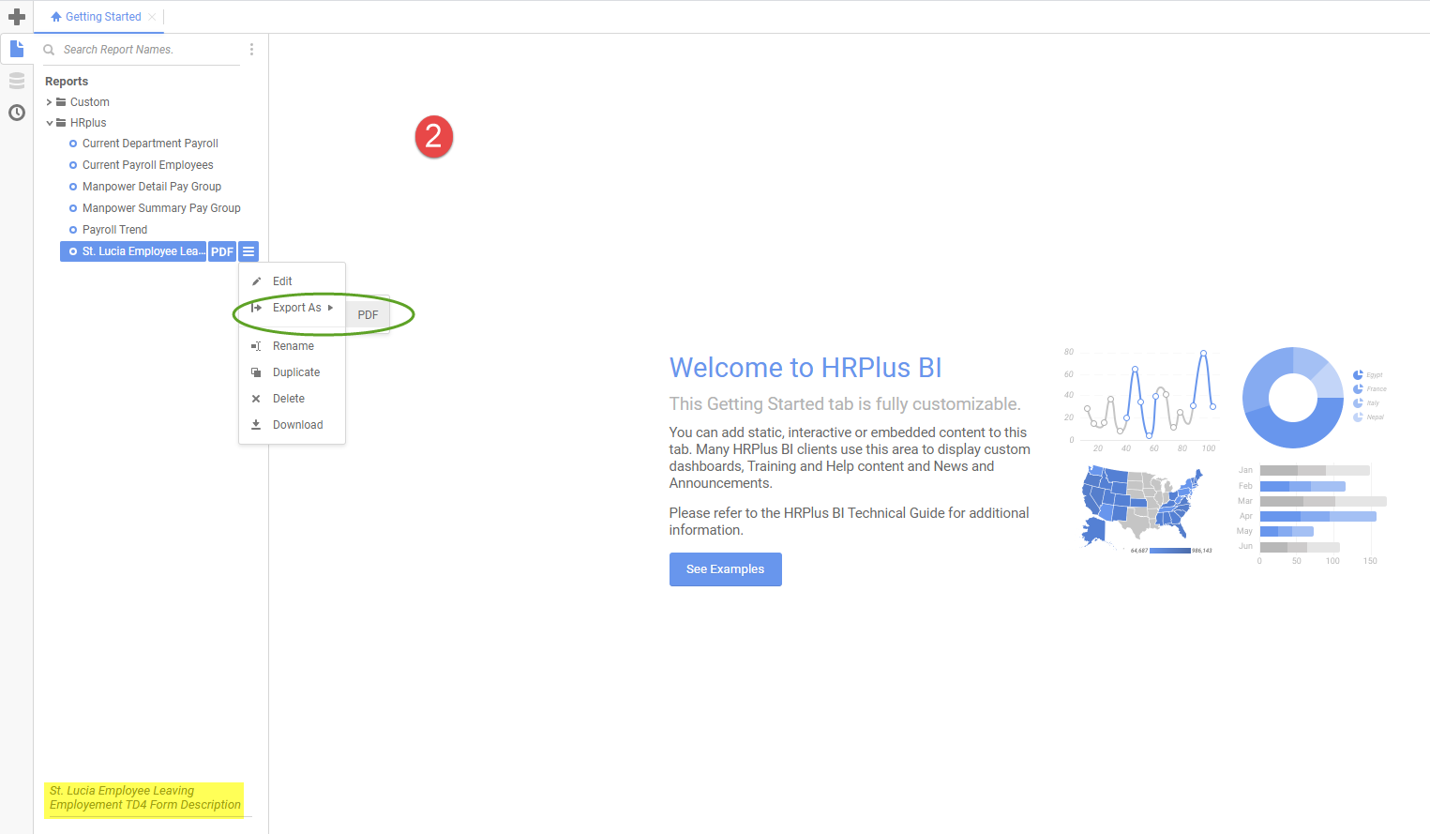Open the Current Department Payroll report
This screenshot has width=1430, height=834.
(x=150, y=144)
